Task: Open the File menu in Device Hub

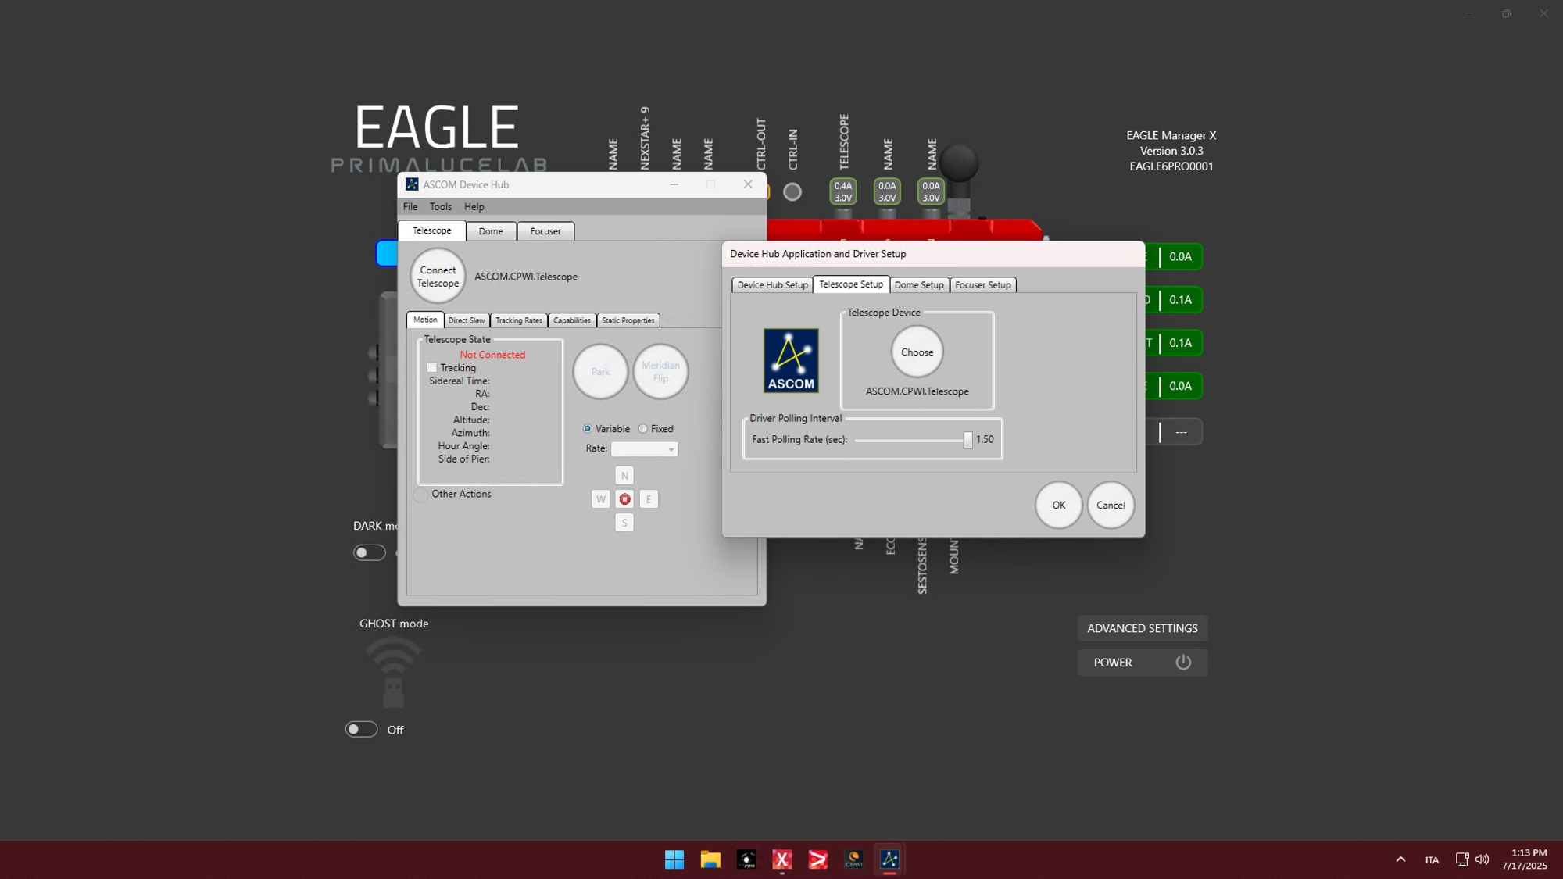Action: (410, 207)
